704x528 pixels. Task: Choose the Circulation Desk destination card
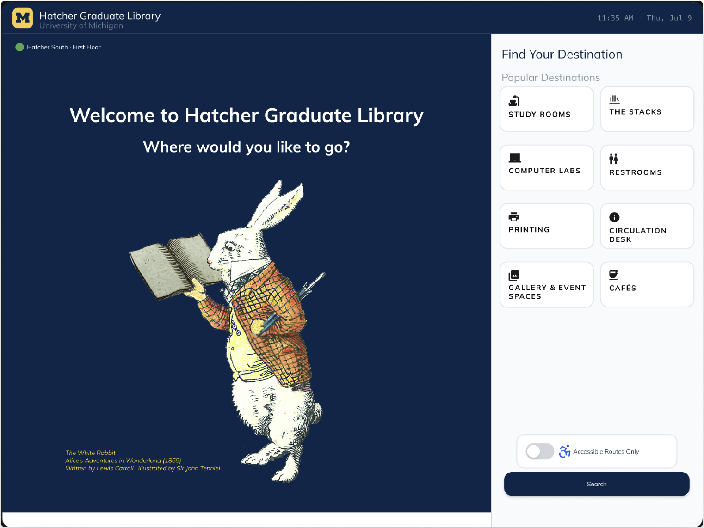(x=647, y=226)
